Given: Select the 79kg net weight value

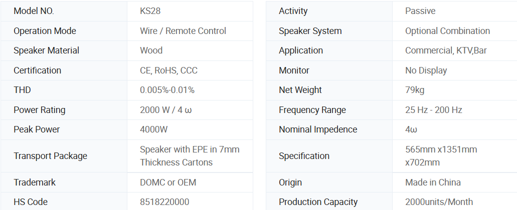Looking at the screenshot, I should (x=414, y=90).
